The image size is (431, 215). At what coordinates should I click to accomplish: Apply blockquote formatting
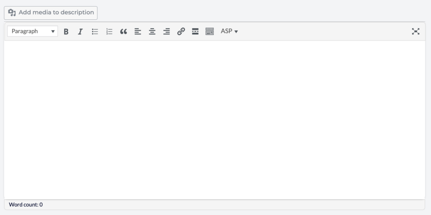click(x=123, y=31)
